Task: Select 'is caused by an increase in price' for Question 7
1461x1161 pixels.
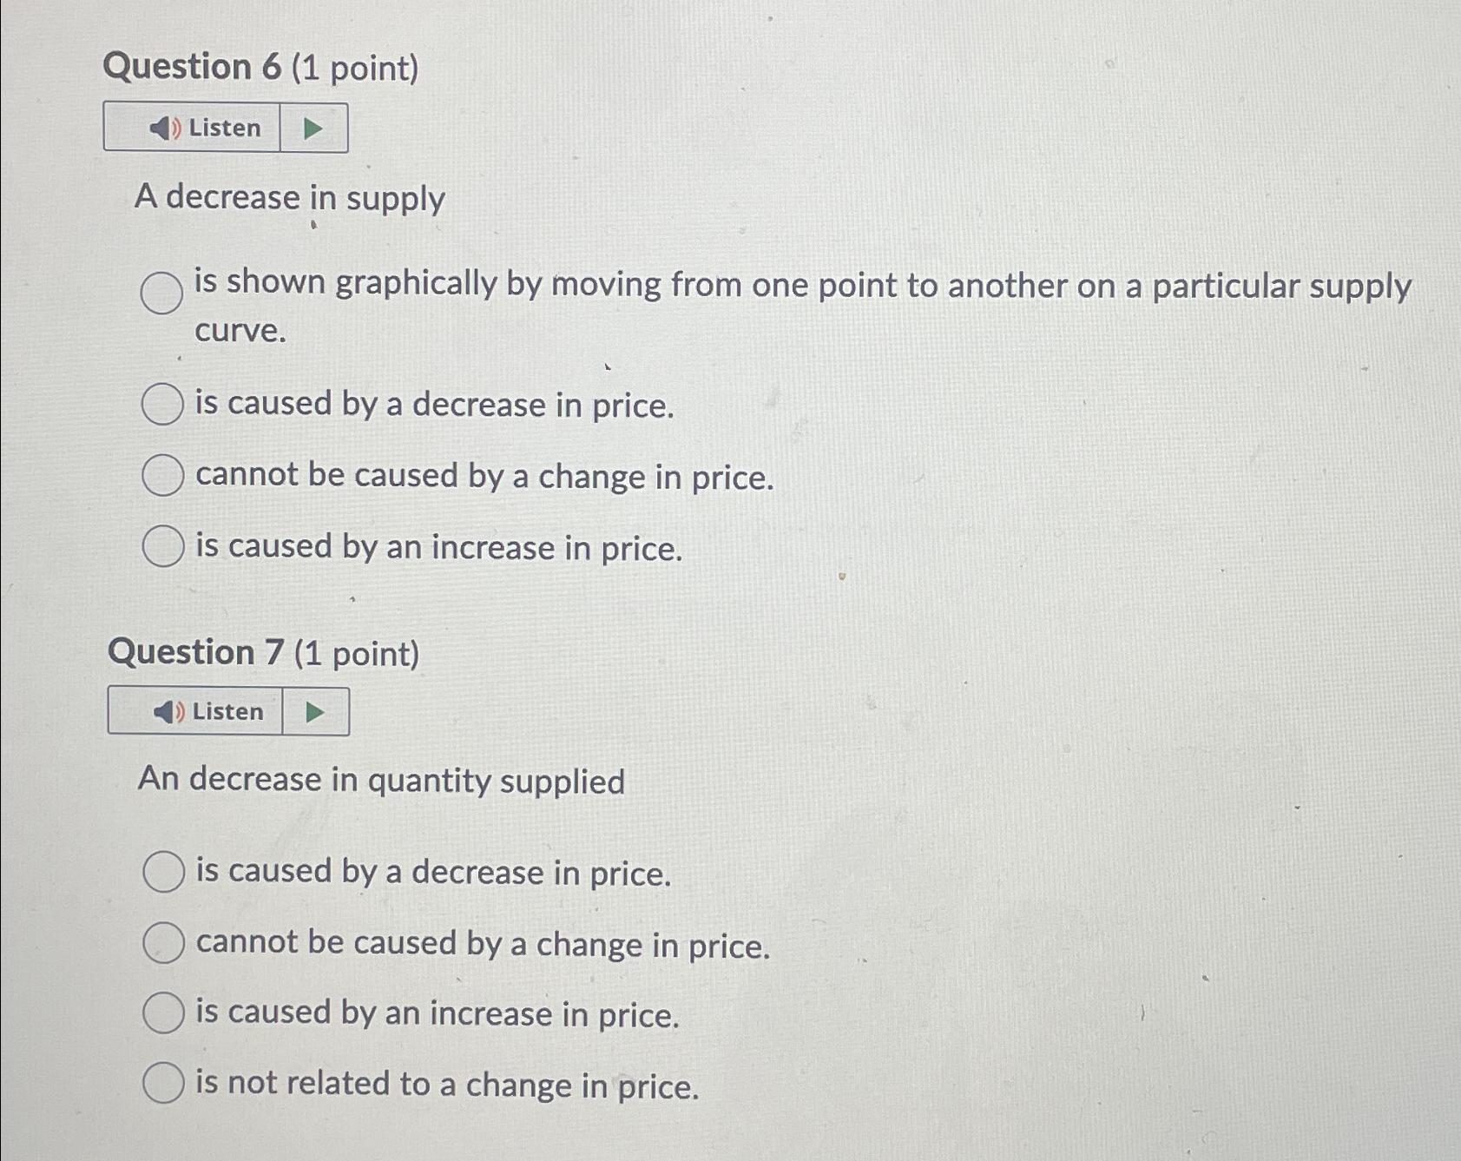Action: click(x=164, y=1014)
